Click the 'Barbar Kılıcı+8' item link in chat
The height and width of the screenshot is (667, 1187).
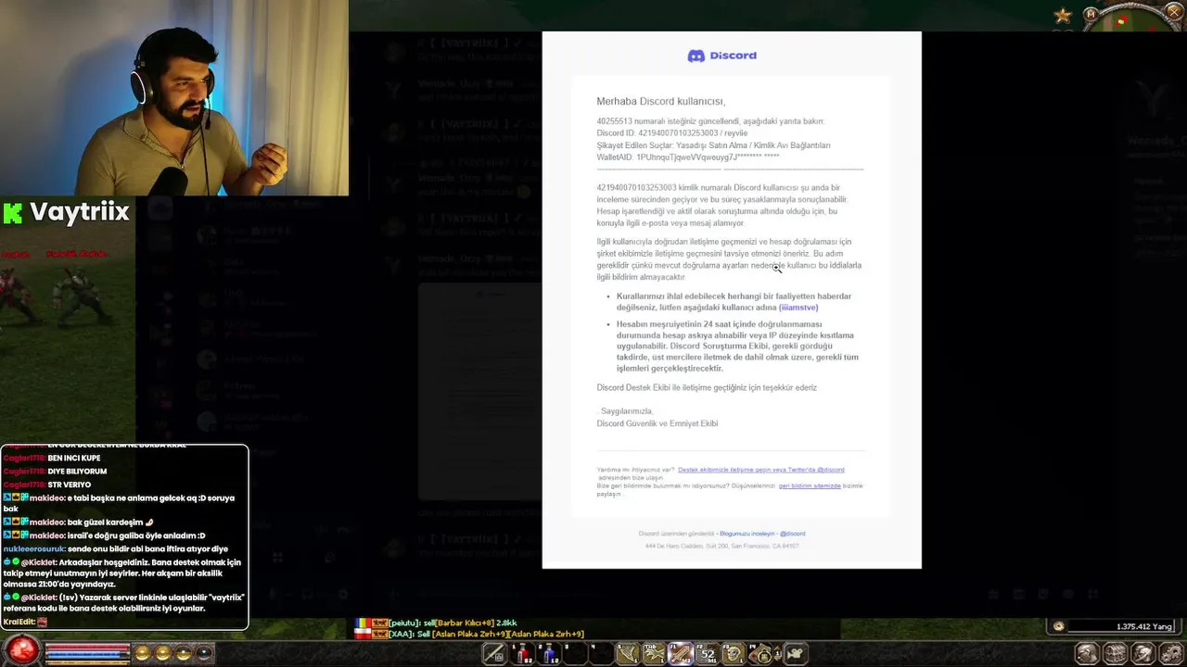(x=466, y=623)
